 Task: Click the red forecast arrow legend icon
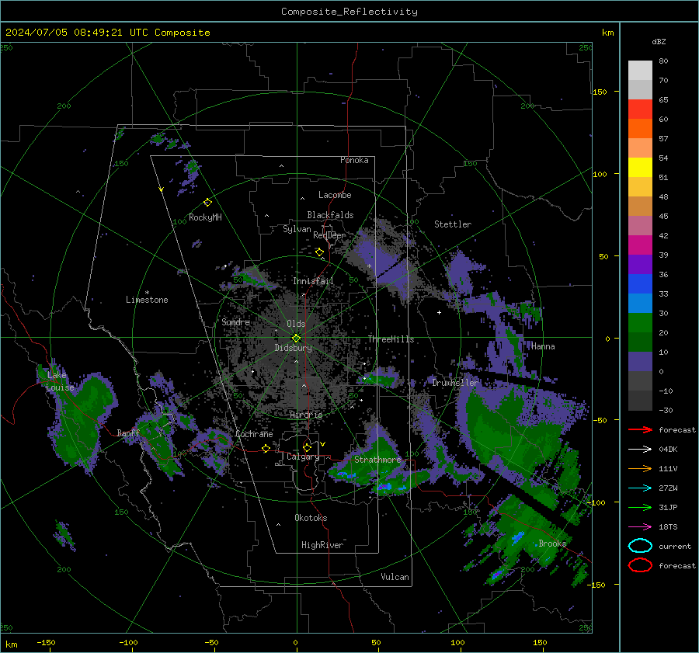point(640,429)
